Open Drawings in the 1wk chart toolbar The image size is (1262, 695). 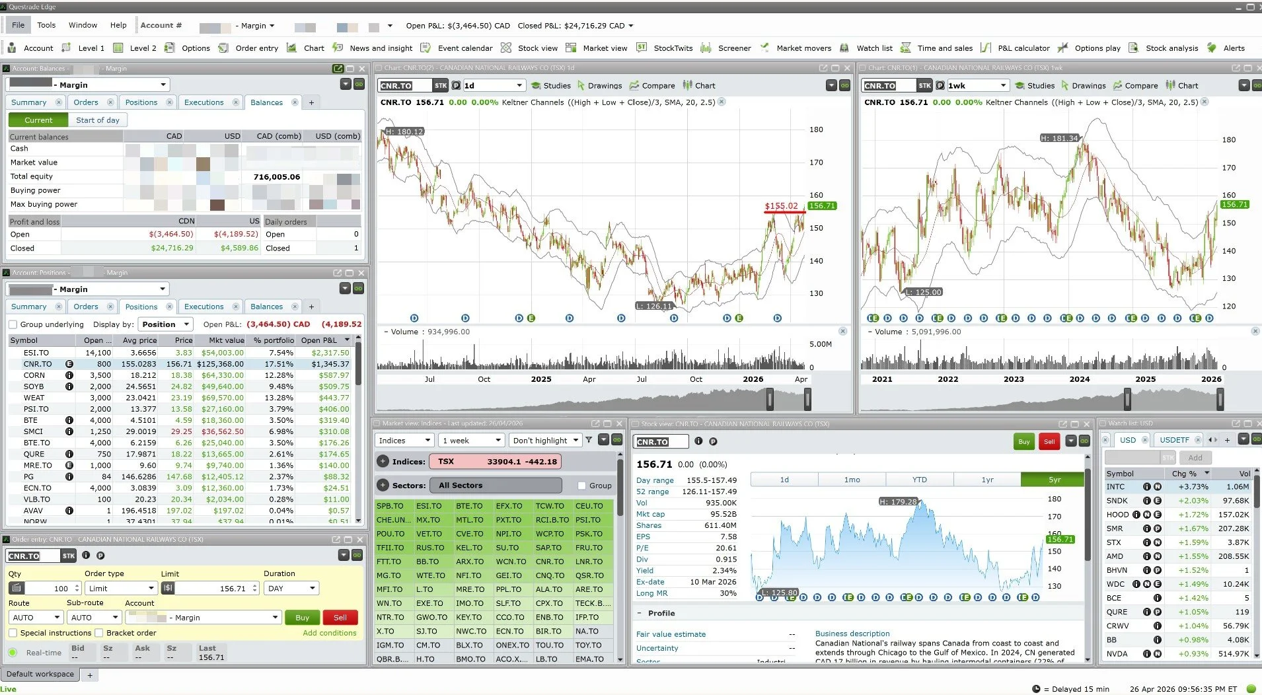pos(1083,85)
